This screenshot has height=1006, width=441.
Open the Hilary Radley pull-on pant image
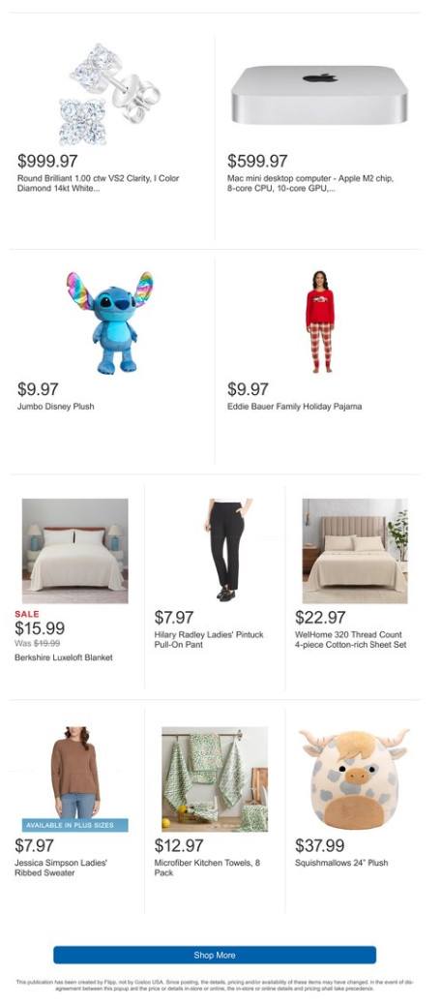tap(227, 551)
